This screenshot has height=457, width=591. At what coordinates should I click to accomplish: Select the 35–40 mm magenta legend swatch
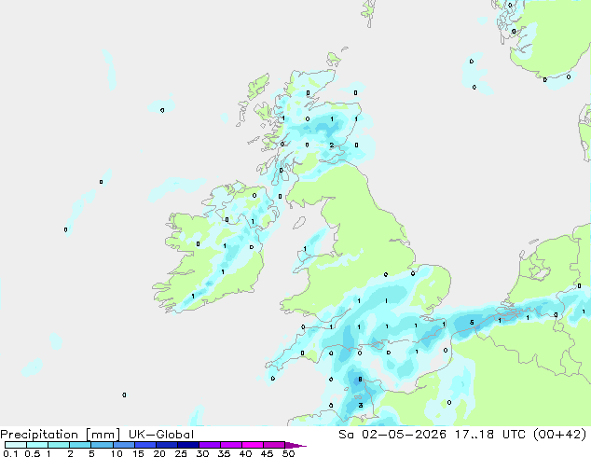pyautogui.click(x=230, y=445)
